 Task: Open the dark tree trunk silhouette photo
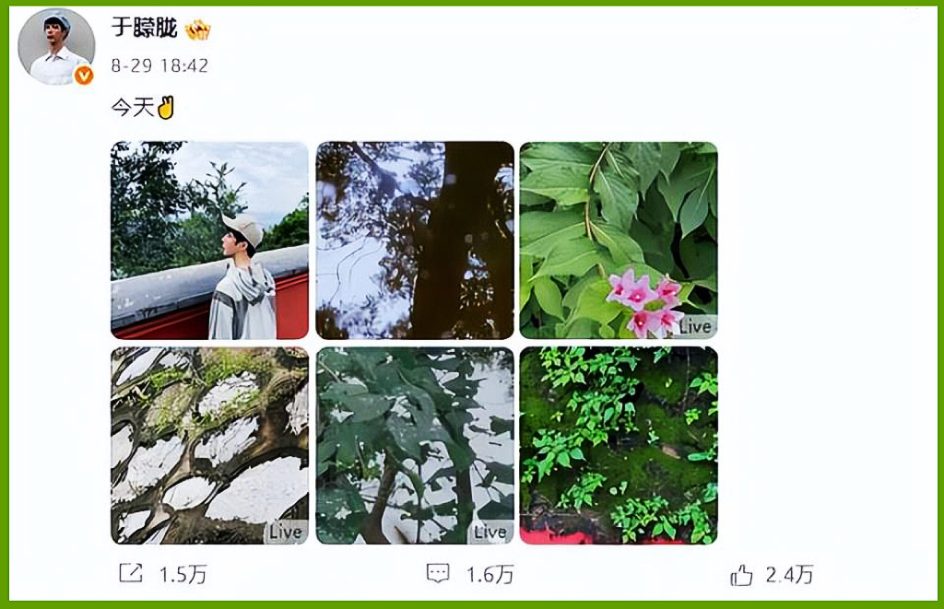pos(415,240)
